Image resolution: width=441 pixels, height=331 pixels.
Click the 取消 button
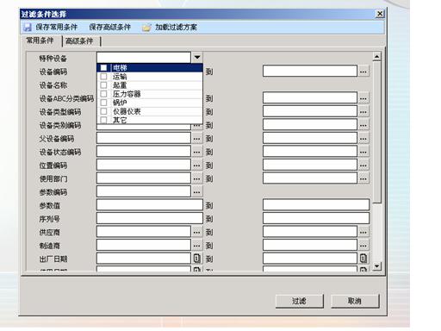tap(355, 301)
